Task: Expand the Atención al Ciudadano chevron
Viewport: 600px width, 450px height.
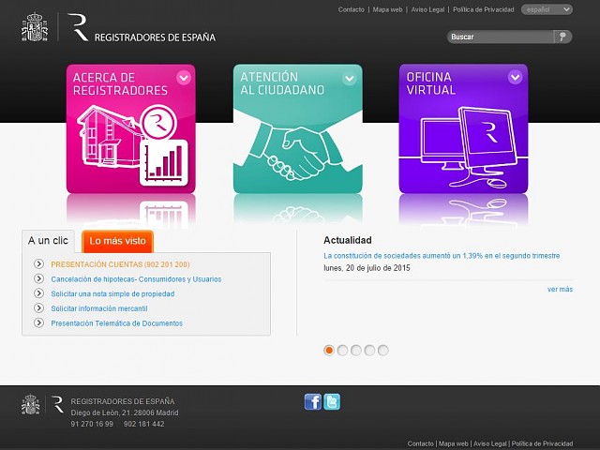Action: pos(350,79)
